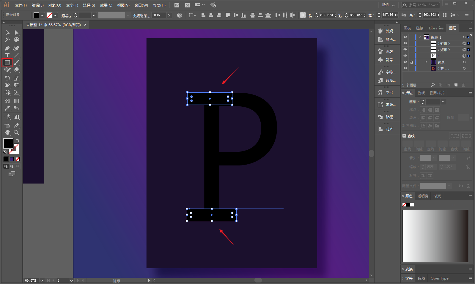
Task: Select the Eraser tool
Action: [x=16, y=70]
